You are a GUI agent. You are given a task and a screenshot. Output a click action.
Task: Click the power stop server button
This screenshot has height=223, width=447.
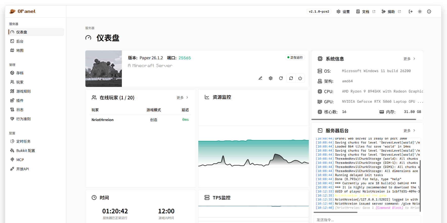pyautogui.click(x=300, y=78)
